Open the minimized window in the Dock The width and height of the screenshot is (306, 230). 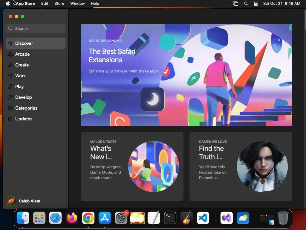click(267, 218)
